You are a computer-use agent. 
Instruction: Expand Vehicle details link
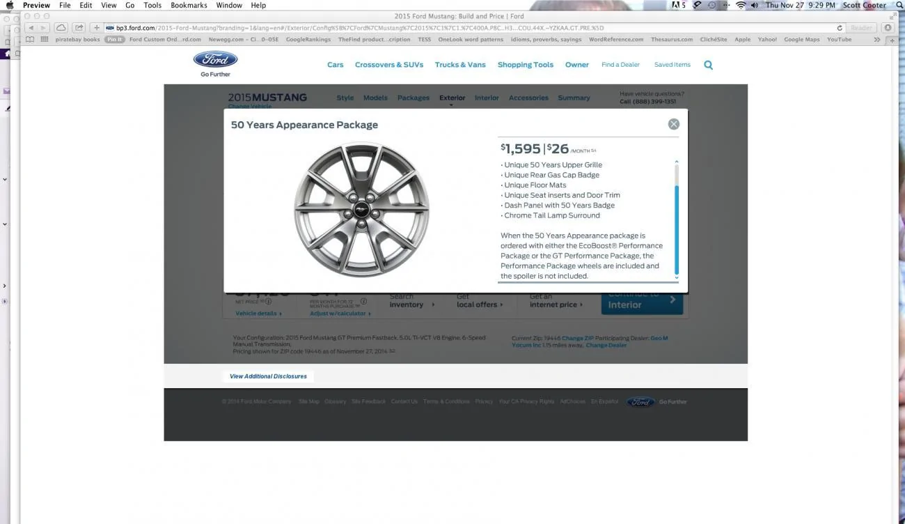259,314
